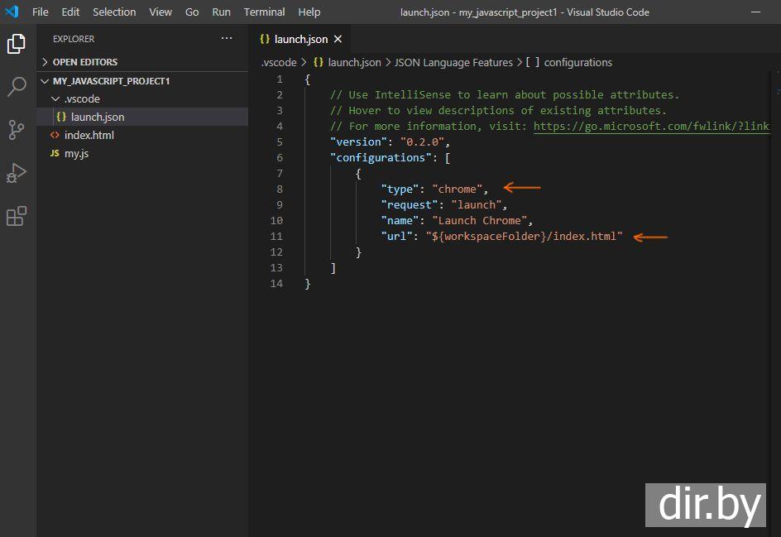
Task: Open my.js in the file tree
Action: click(76, 154)
